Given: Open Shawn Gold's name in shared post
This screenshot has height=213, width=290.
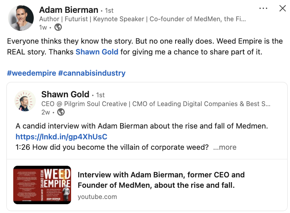Looking at the screenshot, I should click(65, 94).
